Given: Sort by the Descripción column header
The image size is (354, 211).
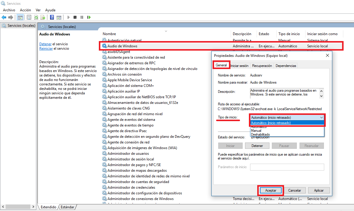Looking at the screenshot, I should tap(242, 34).
